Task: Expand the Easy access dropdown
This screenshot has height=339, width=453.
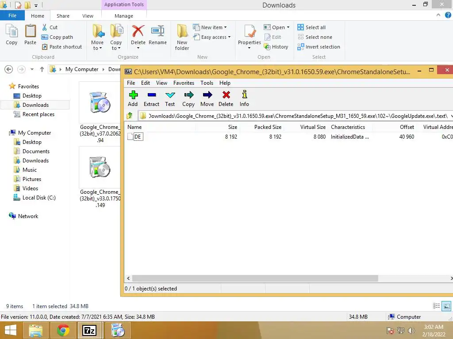Action: point(230,37)
